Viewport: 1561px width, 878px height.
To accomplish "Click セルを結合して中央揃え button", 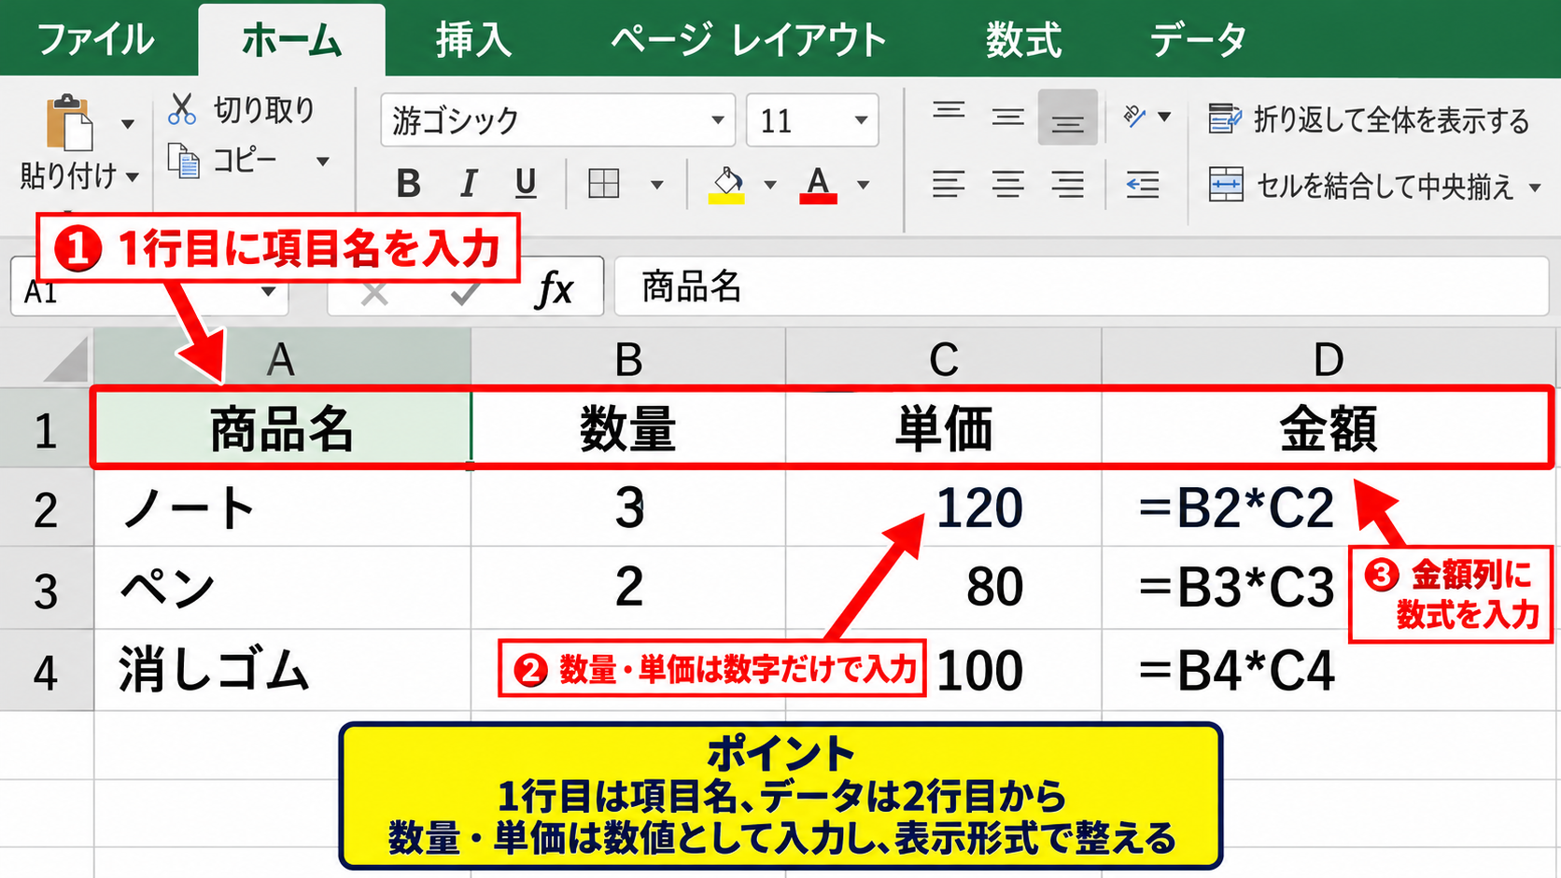I will click(x=1361, y=187).
